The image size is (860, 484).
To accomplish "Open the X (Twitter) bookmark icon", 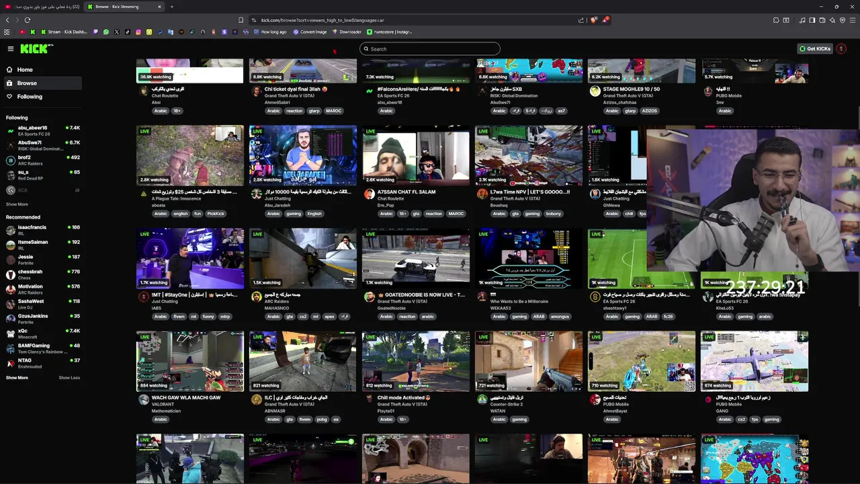I will click(117, 32).
